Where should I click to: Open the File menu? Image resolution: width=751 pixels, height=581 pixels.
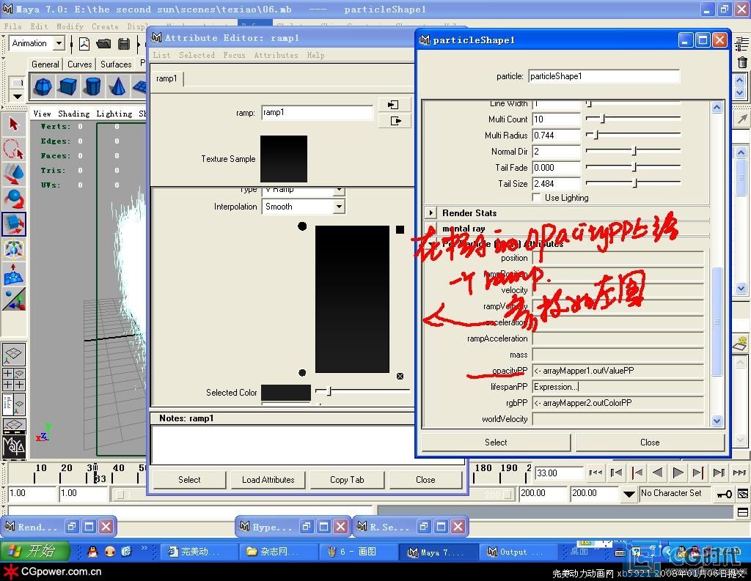(13, 26)
